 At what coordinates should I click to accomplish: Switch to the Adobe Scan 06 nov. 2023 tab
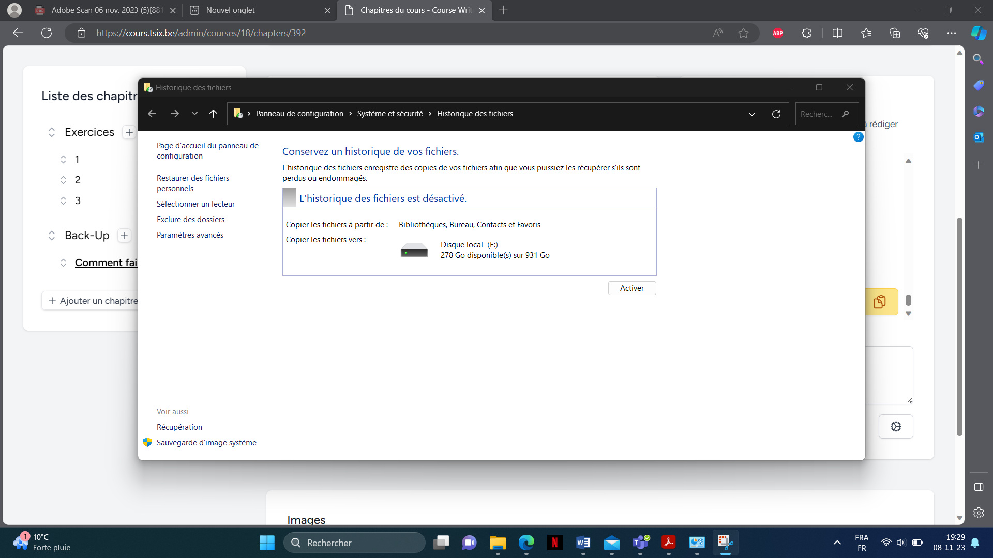coord(105,10)
